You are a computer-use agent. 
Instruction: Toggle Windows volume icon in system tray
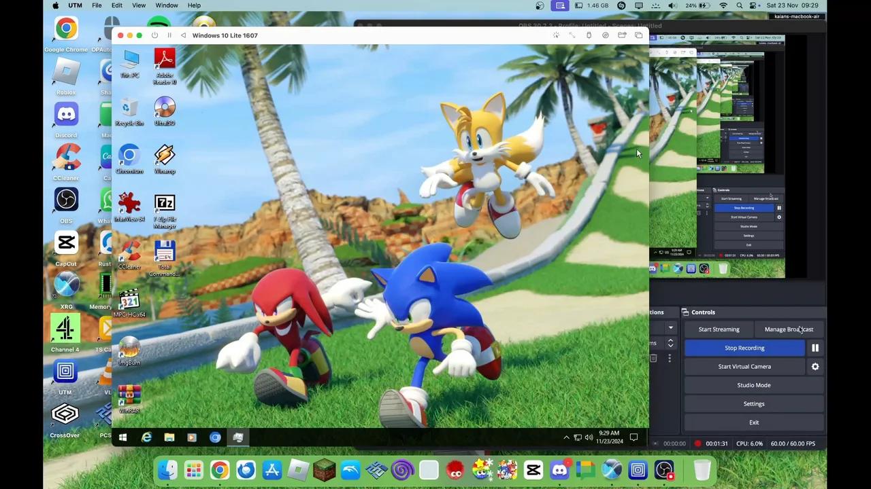click(589, 438)
